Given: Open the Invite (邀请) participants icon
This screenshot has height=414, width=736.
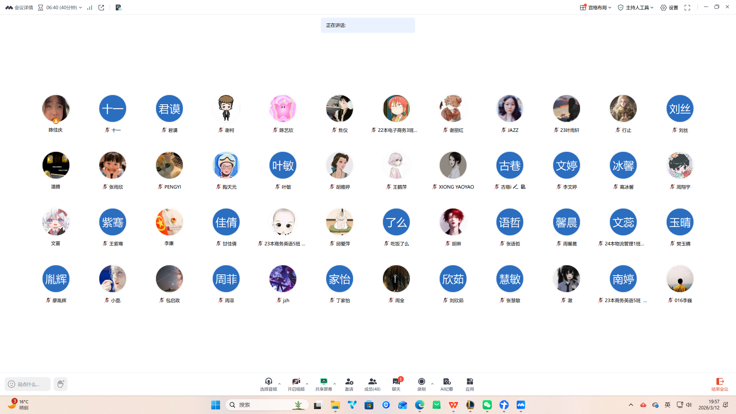Looking at the screenshot, I should click(349, 384).
